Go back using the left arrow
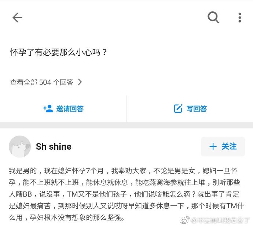This screenshot has height=227, width=253. (x=18, y=18)
